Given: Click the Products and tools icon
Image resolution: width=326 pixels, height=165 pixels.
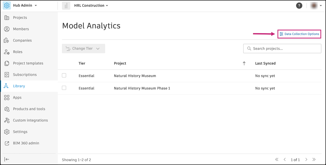Looking at the screenshot, I should [7, 109].
